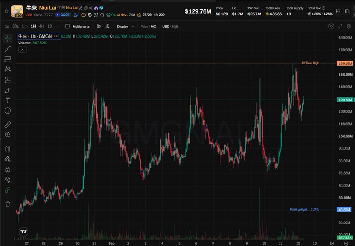Remove drawings with the trash icon
Screen dimensions: 355x246
pyautogui.click(x=8, y=204)
